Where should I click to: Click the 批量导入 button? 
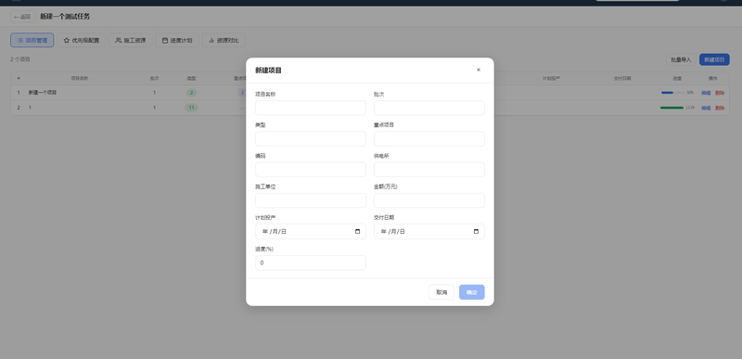[681, 59]
